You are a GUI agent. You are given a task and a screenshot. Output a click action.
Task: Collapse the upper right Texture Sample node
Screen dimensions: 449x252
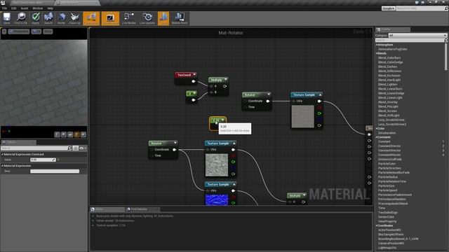coord(320,94)
